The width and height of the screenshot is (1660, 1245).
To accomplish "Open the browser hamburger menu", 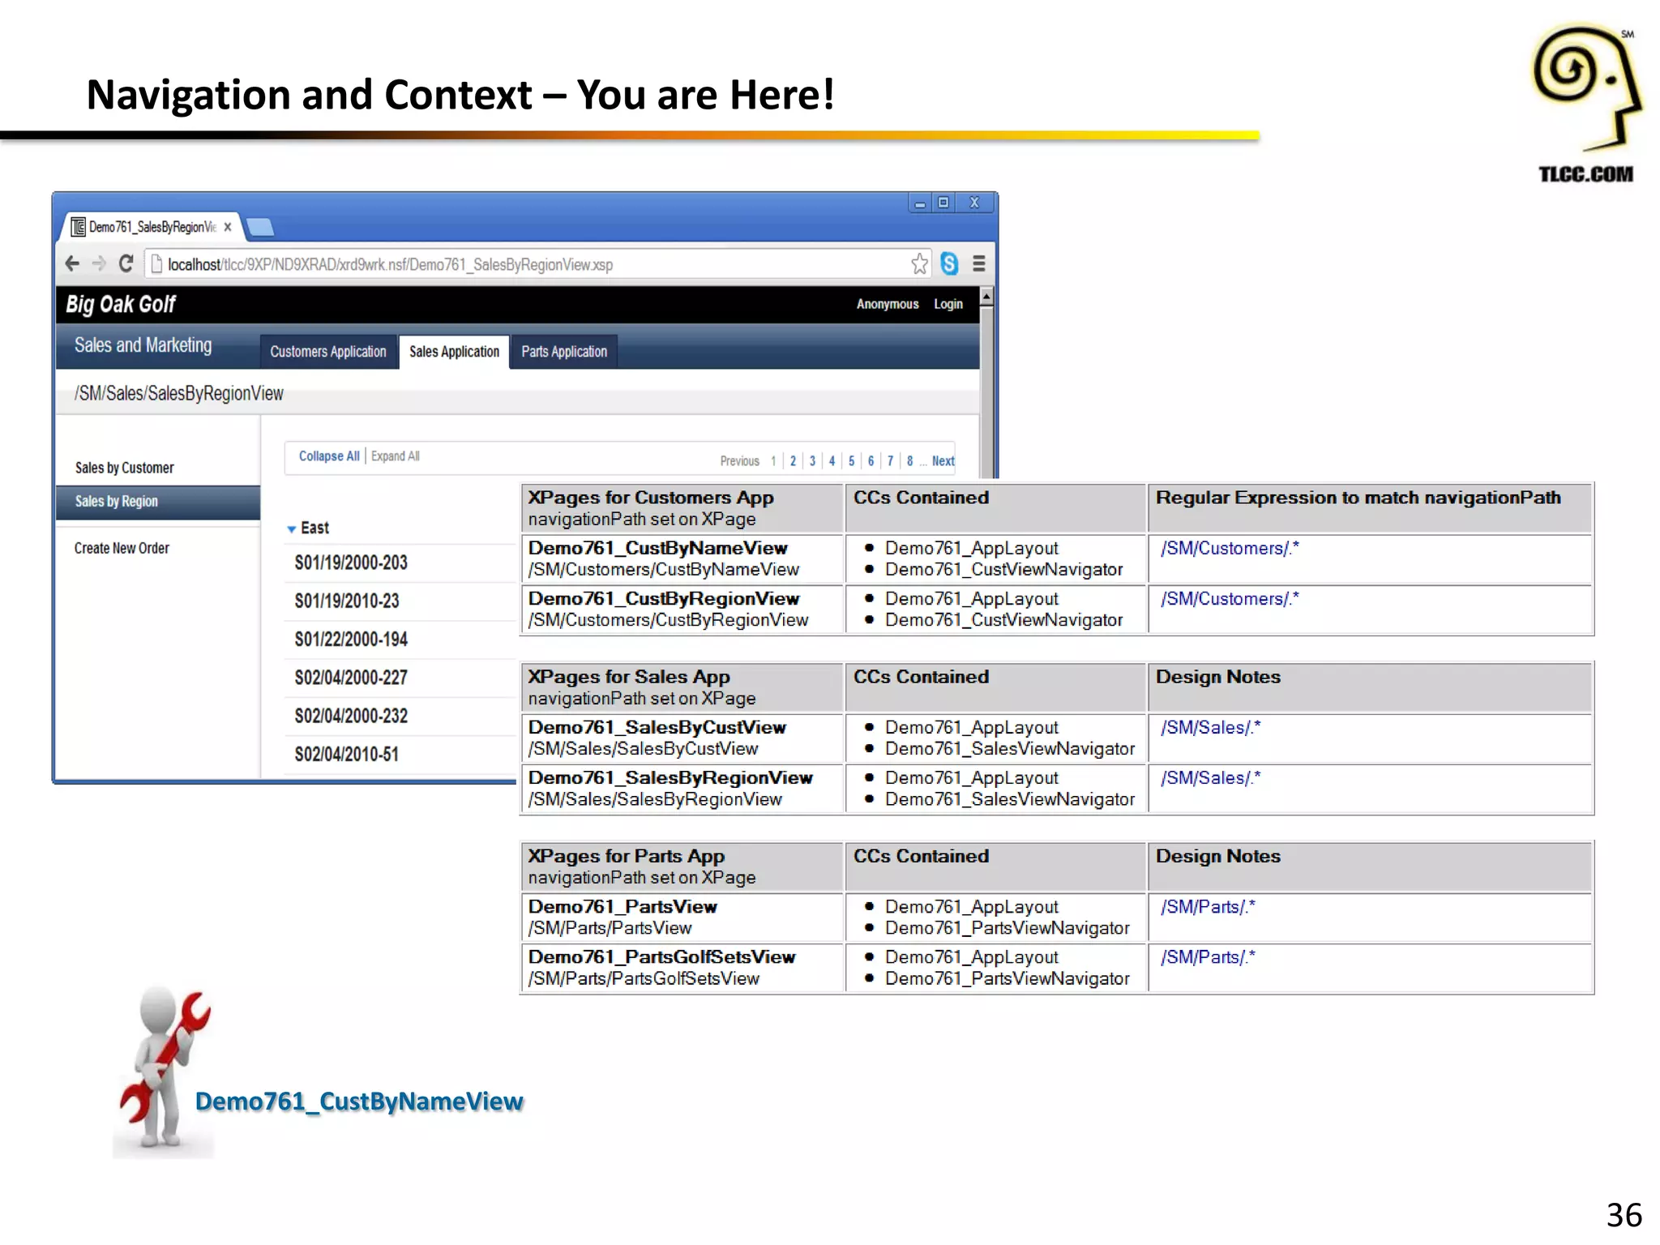I will (x=978, y=263).
